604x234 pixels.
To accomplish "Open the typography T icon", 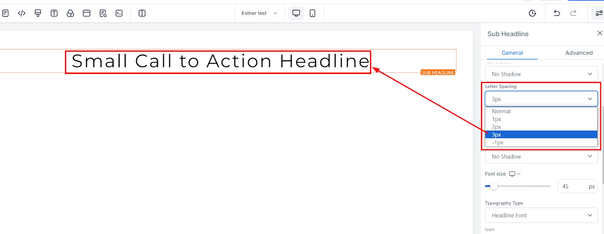I will click(54, 13).
